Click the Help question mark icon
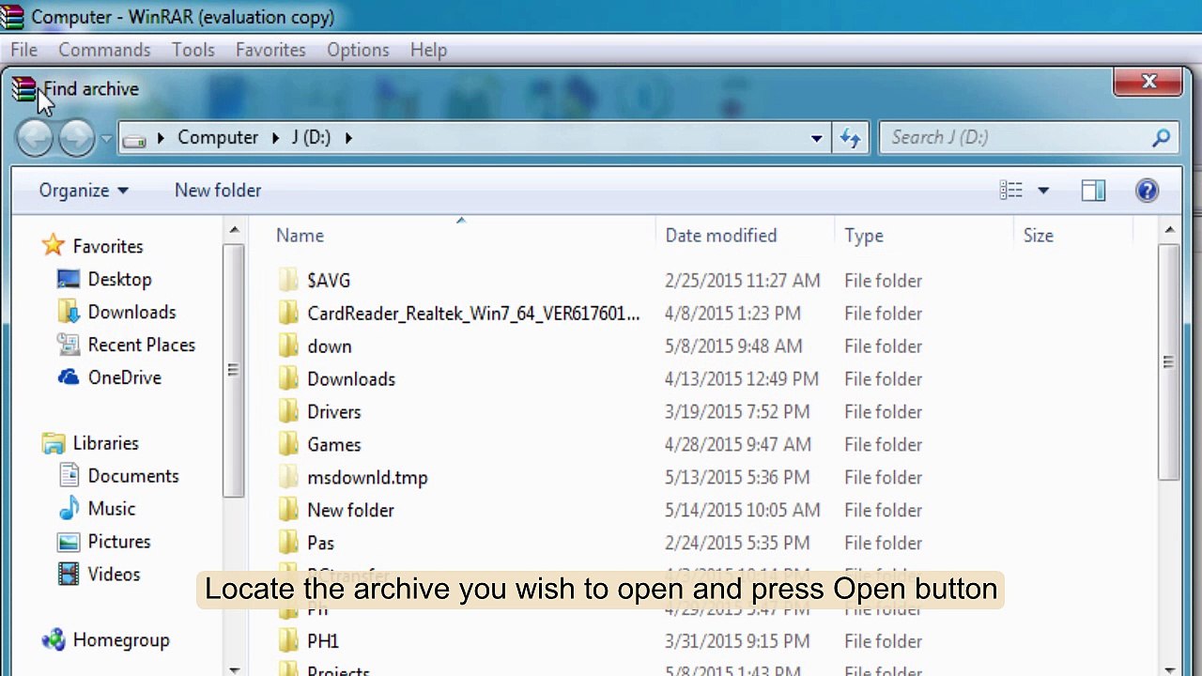Image resolution: width=1202 pixels, height=676 pixels. pos(1147,191)
